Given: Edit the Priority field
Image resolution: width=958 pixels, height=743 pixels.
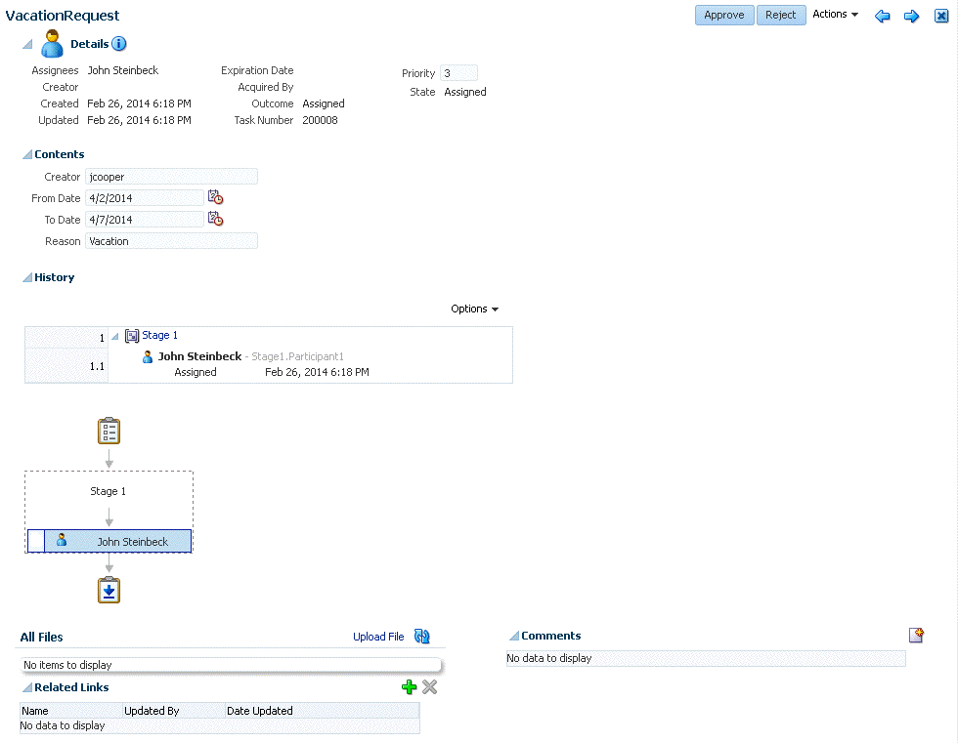Looking at the screenshot, I should (458, 73).
